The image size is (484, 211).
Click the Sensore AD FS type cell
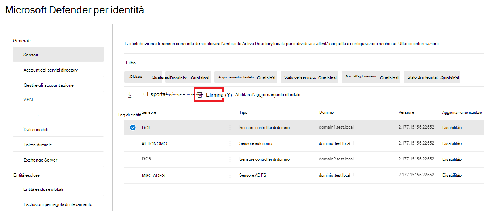point(253,175)
